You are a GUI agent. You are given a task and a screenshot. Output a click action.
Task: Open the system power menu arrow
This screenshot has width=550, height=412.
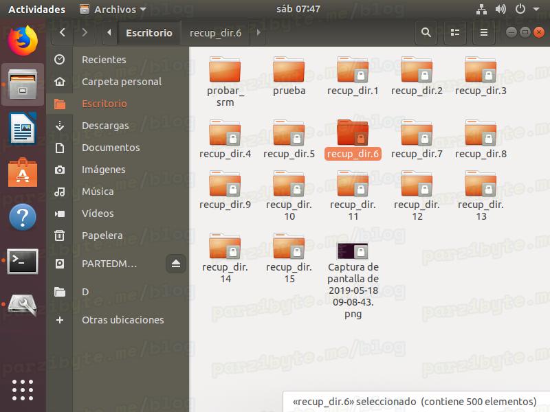point(536,10)
